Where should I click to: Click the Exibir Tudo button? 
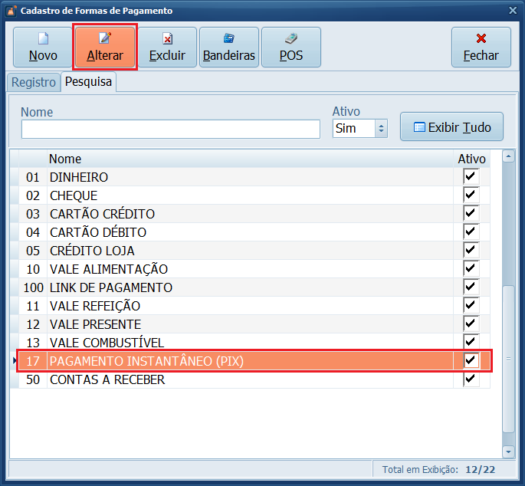[x=451, y=127]
